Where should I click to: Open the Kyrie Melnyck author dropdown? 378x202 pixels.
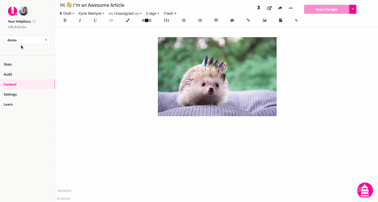point(91,13)
